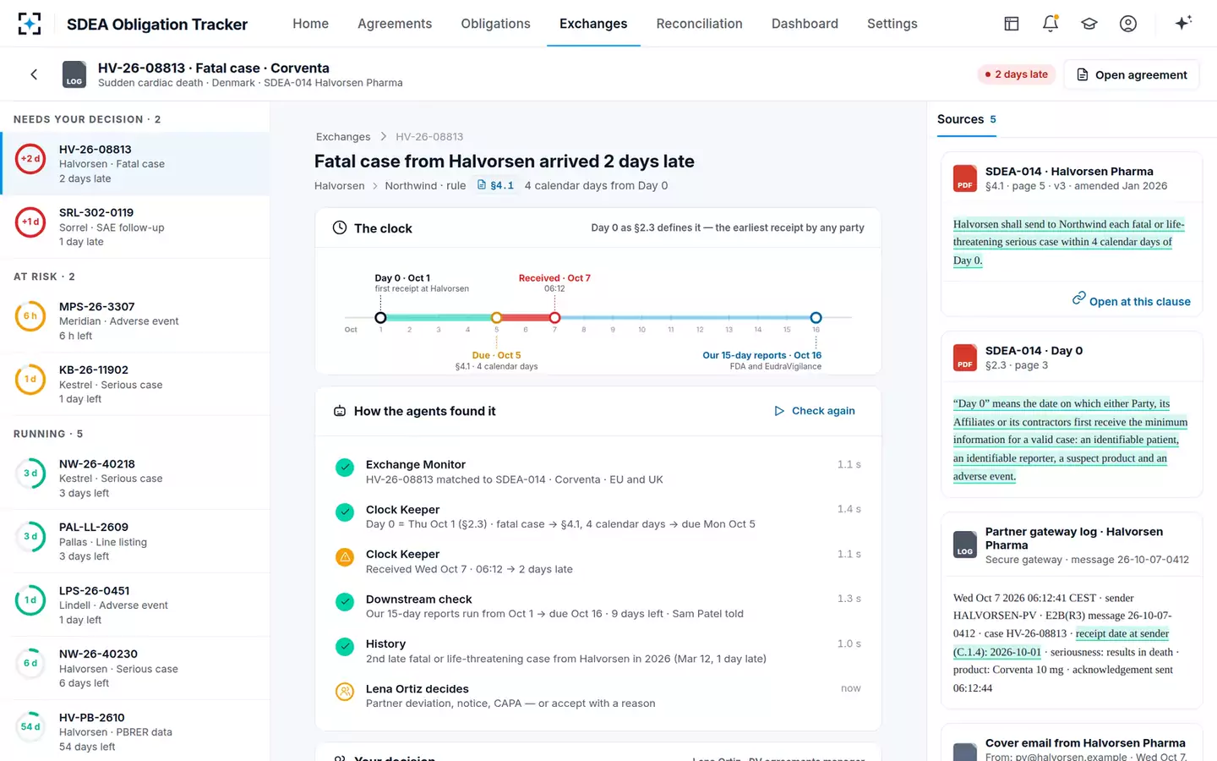Viewport: 1217px width, 761px height.
Task: Click the LOG icon on Partner gateway log card
Action: pyautogui.click(x=965, y=545)
